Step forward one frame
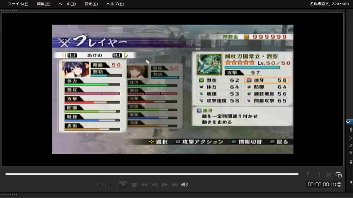The image size is (353, 198). point(165,185)
